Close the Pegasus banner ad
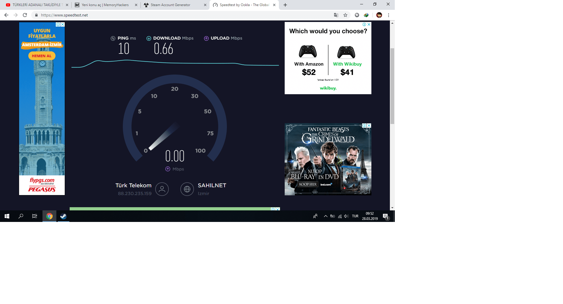 63,25
